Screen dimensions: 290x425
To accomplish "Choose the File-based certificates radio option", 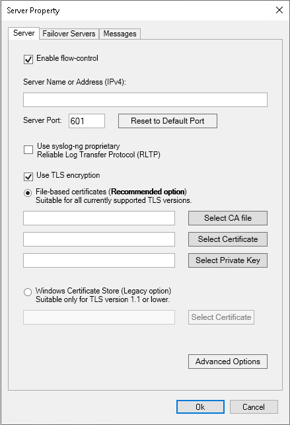I will click(x=28, y=193).
